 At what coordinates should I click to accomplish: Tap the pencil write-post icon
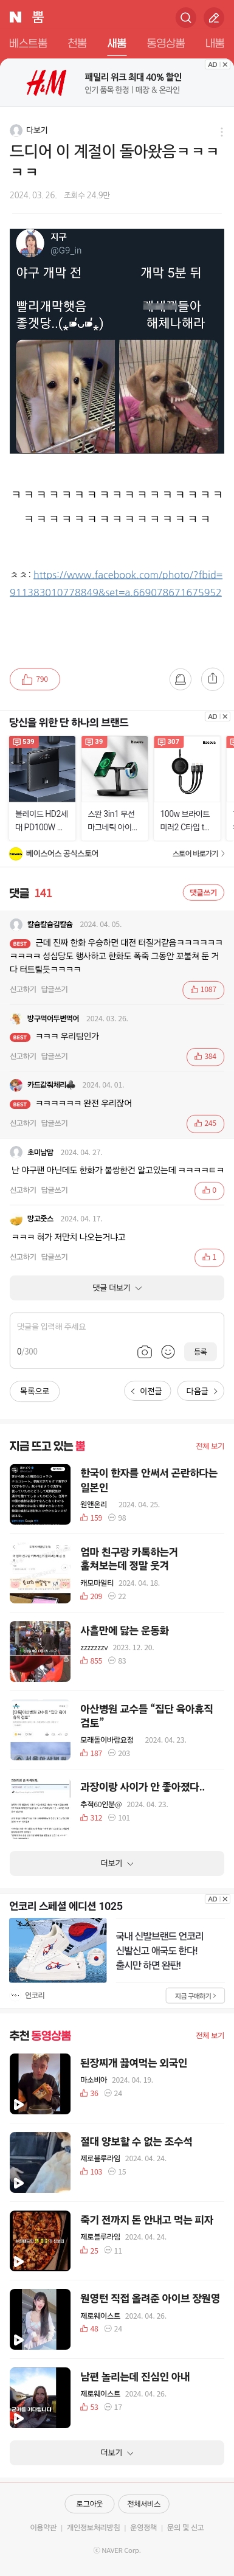pos(213,17)
